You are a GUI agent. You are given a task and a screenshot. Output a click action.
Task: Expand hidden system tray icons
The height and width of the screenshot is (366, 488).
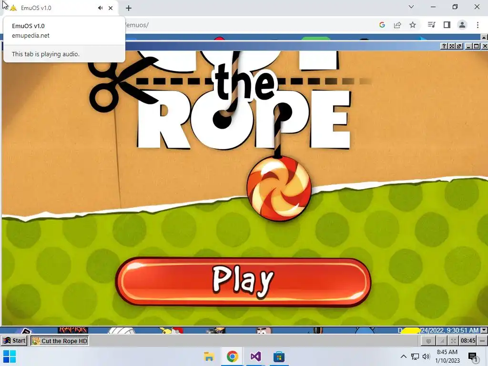403,356
